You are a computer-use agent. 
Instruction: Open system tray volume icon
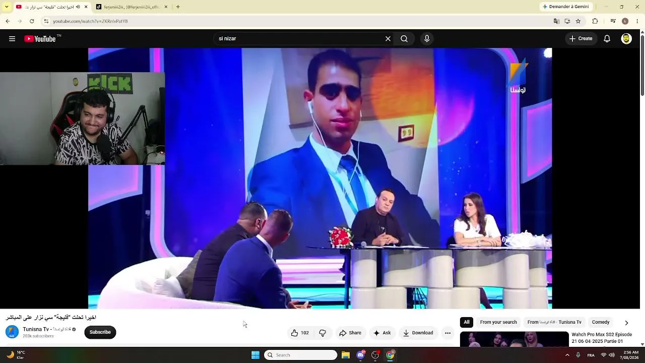(x=612, y=355)
